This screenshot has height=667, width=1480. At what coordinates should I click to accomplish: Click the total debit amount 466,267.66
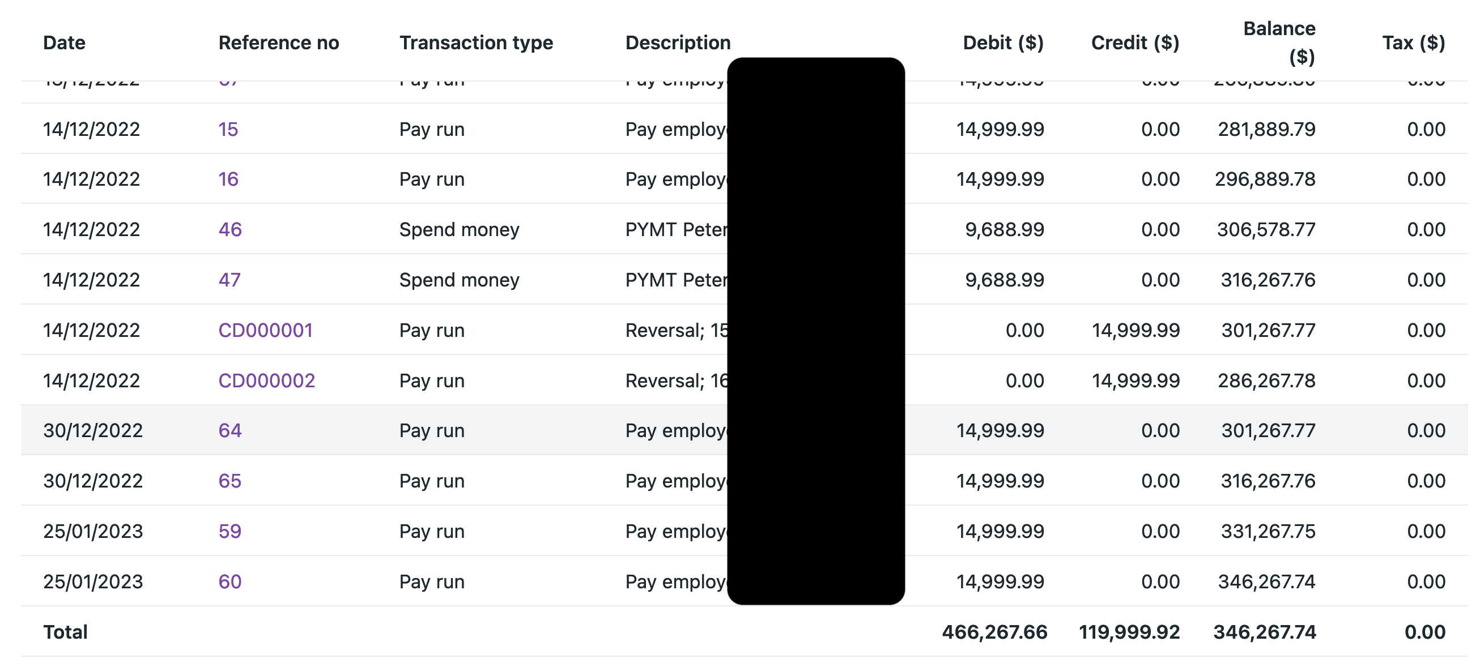(x=994, y=632)
